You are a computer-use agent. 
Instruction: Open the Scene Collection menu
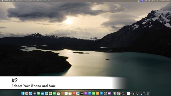click(x=38, y=1)
